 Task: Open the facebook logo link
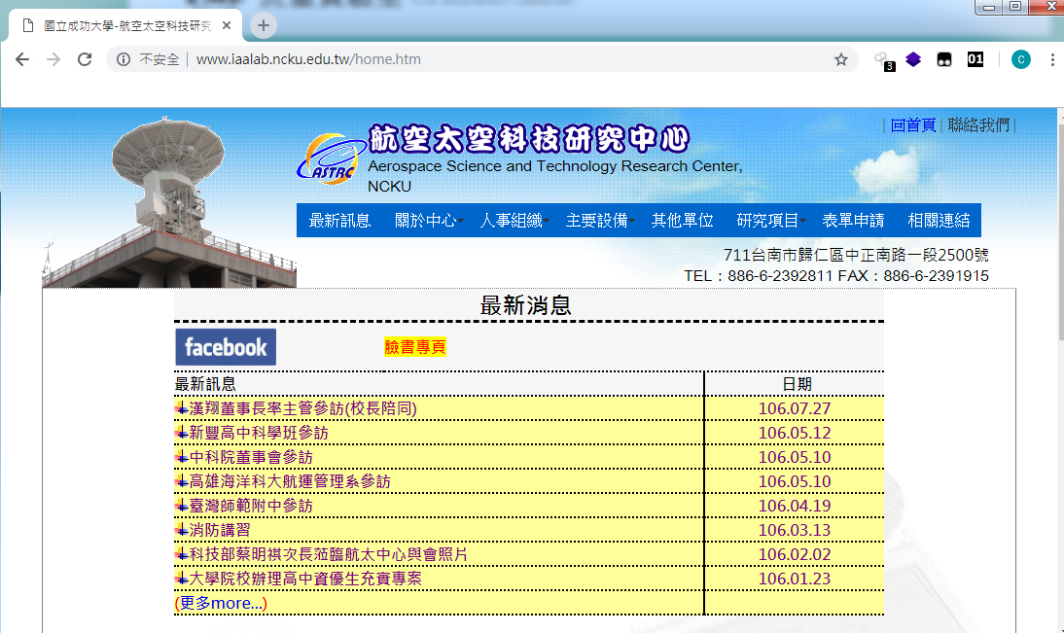click(226, 347)
